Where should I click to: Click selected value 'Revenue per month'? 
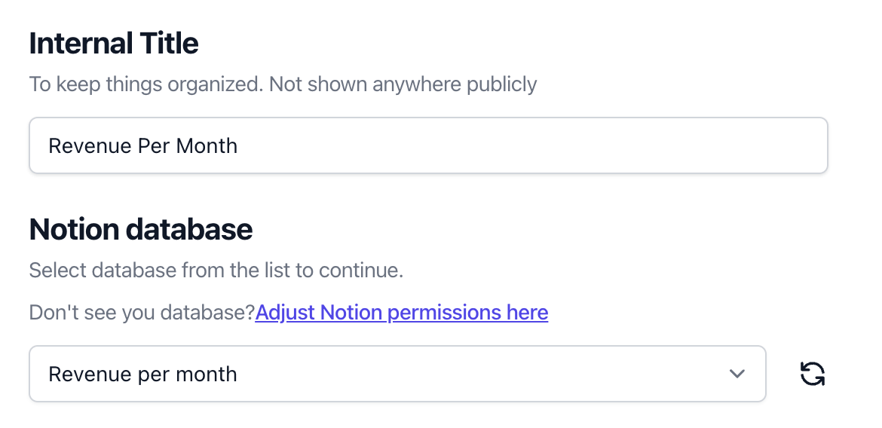point(143,374)
